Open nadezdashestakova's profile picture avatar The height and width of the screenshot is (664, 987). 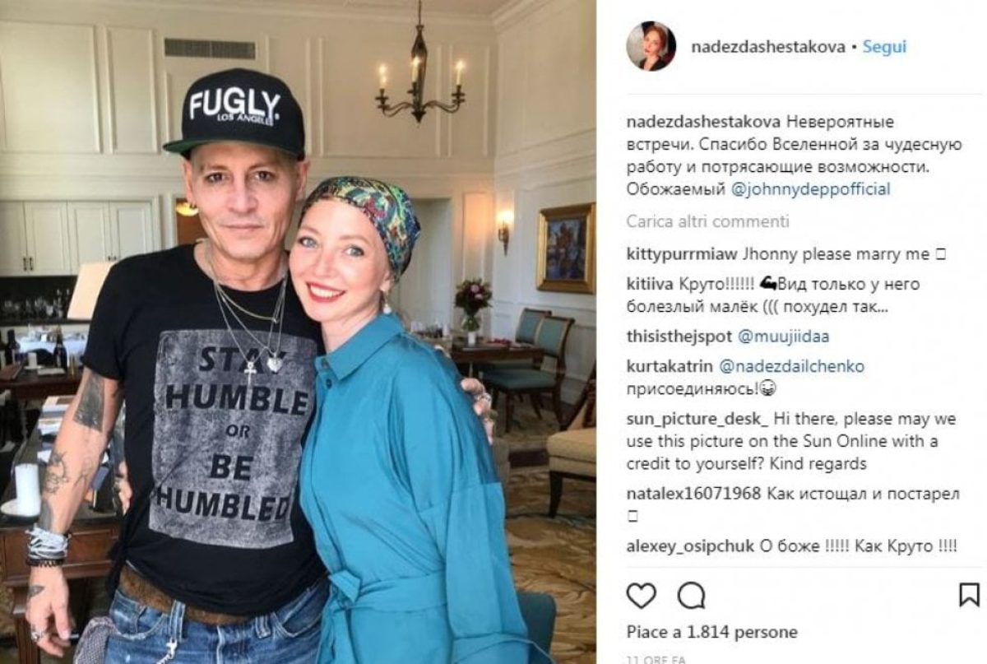click(x=651, y=46)
